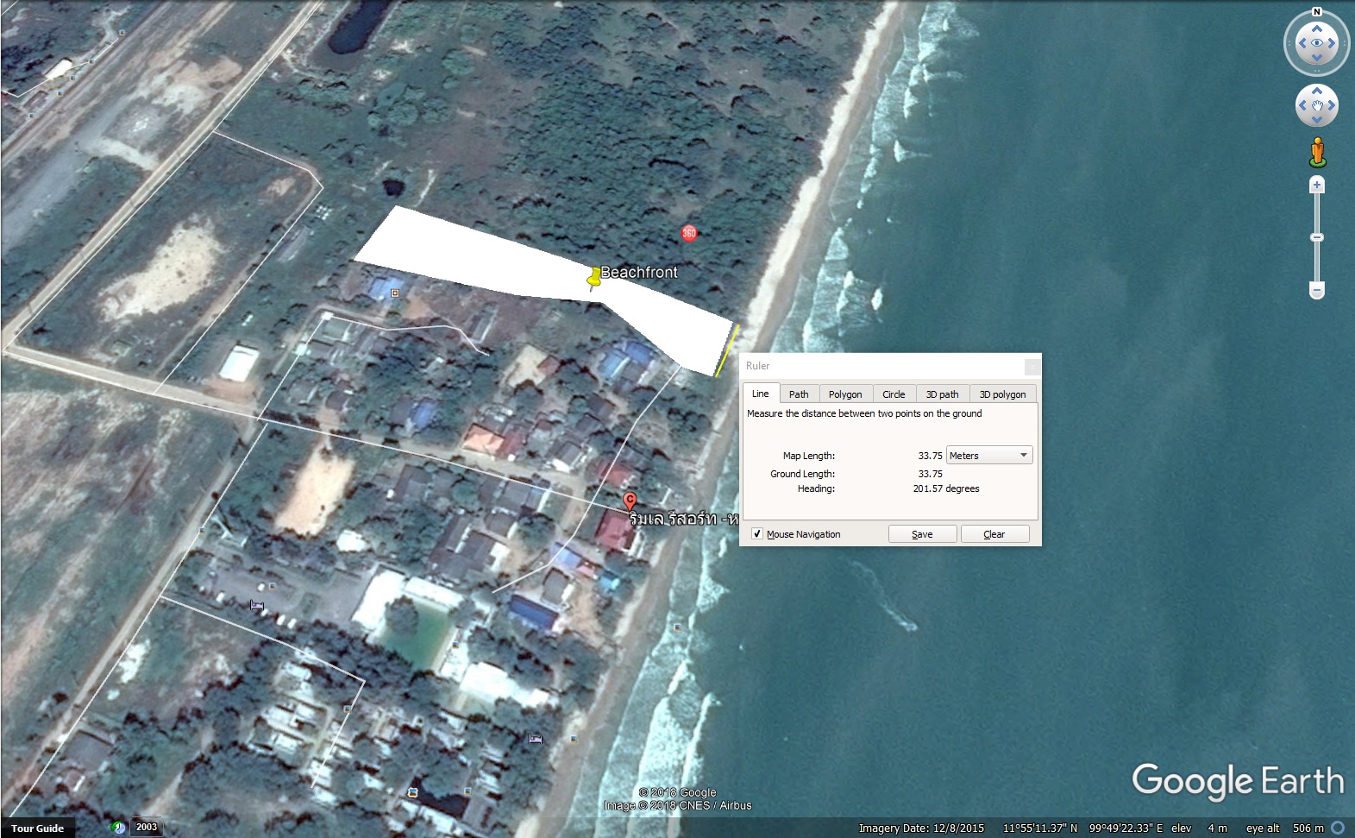Switch to the Polygon tab
Viewport: 1355px width, 838px height.
[845, 394]
